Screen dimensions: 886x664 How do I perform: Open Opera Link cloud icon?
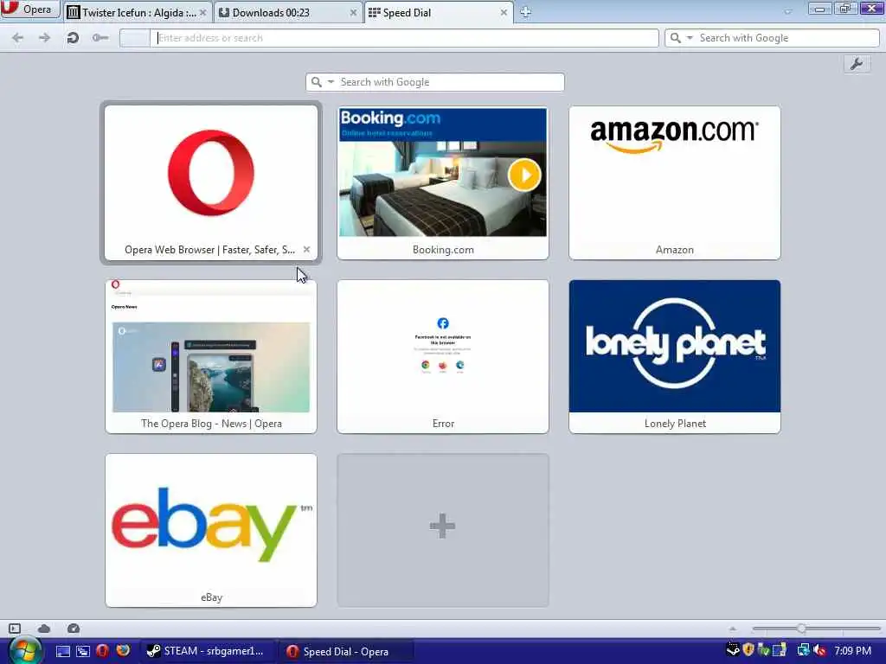pyautogui.click(x=44, y=629)
